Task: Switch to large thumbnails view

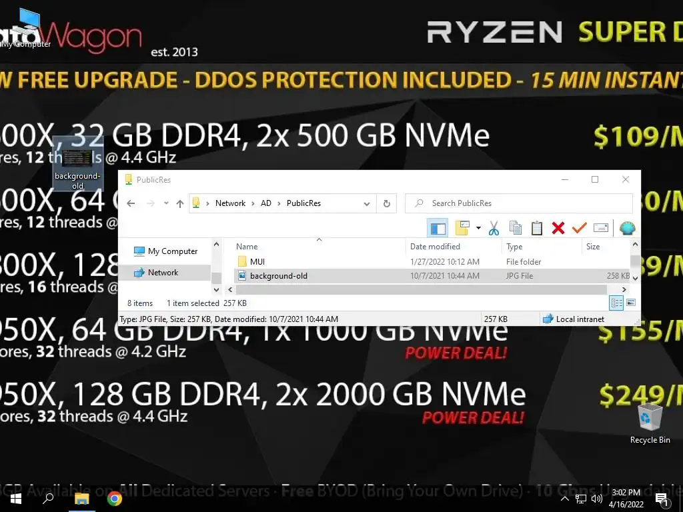Action: [x=631, y=303]
